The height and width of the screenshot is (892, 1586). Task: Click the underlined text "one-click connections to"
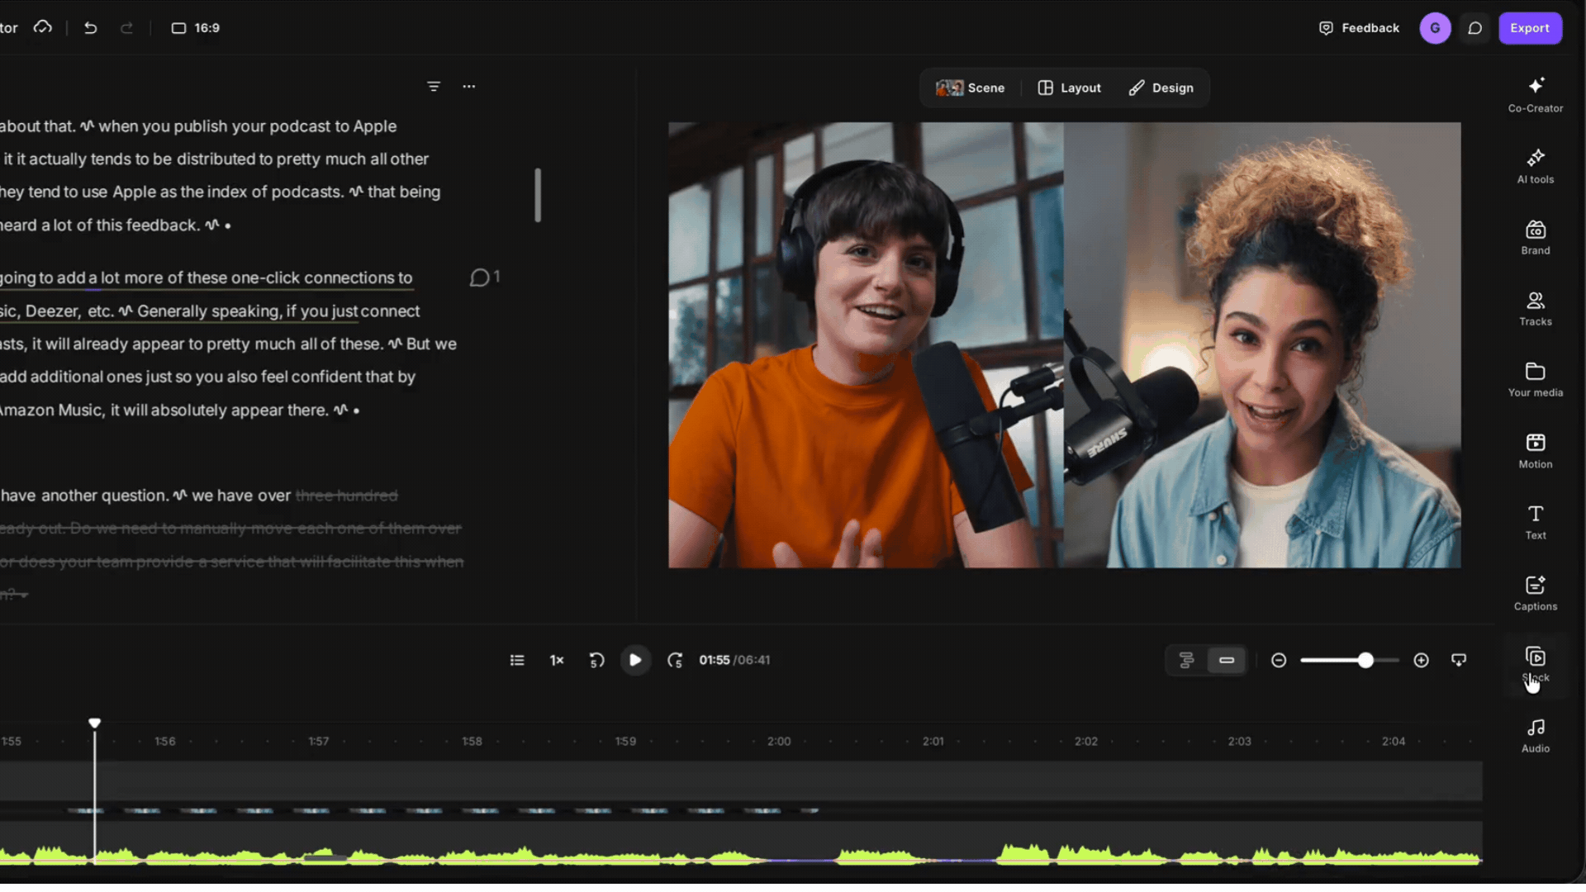[322, 278]
